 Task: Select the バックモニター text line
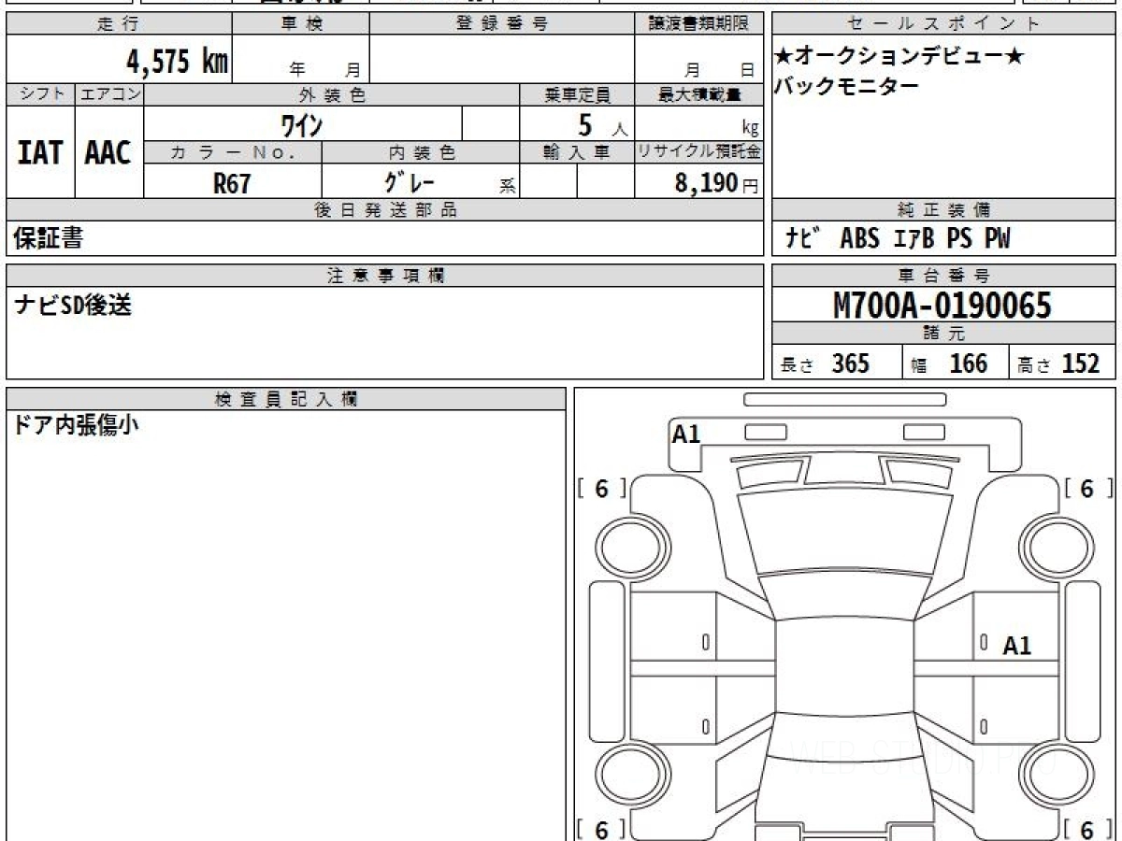(846, 86)
